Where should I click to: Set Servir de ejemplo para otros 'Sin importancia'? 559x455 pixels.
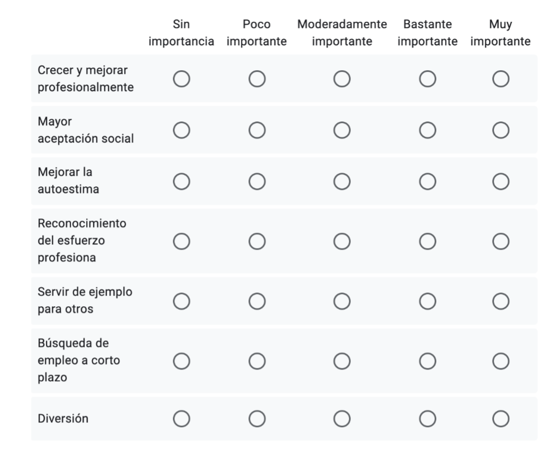pos(182,301)
